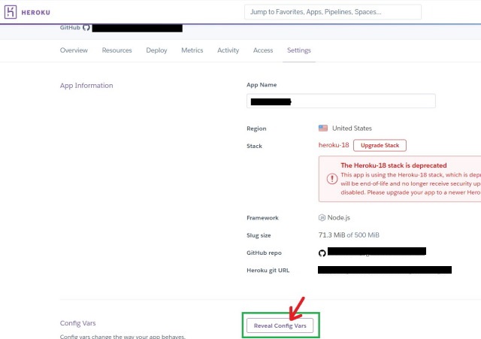Focus the Jump to Favorites search box

333,12
